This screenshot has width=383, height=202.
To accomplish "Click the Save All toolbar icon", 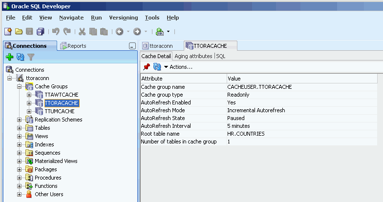I will tap(40, 31).
